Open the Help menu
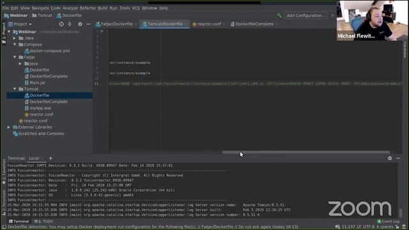The image size is (409, 230). click(164, 8)
